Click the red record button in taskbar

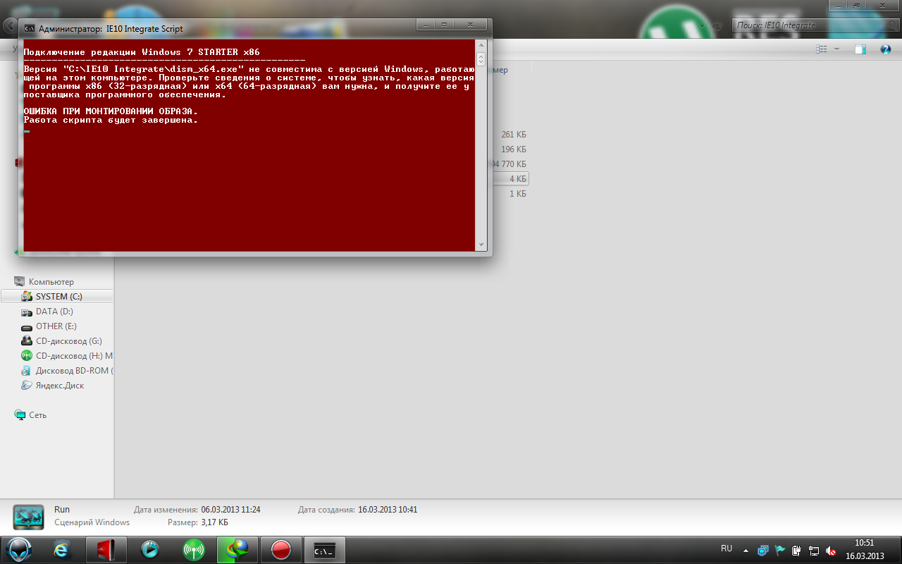click(x=280, y=549)
